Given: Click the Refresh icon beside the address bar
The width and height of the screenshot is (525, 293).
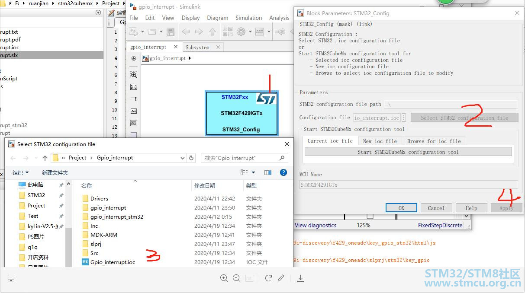Looking at the screenshot, I should click(x=192, y=158).
